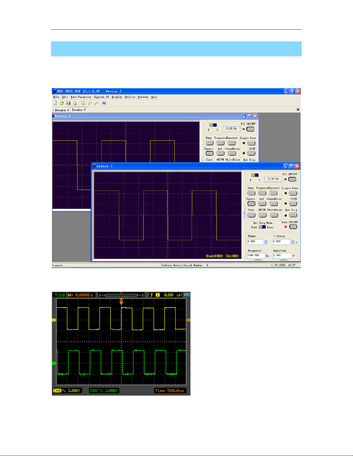Select Arb waveform in Device 2 window

[x=262, y=204]
